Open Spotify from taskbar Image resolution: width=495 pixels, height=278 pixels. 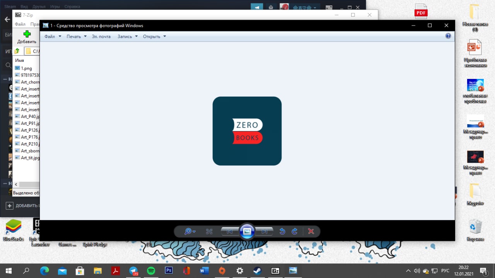[151, 271]
